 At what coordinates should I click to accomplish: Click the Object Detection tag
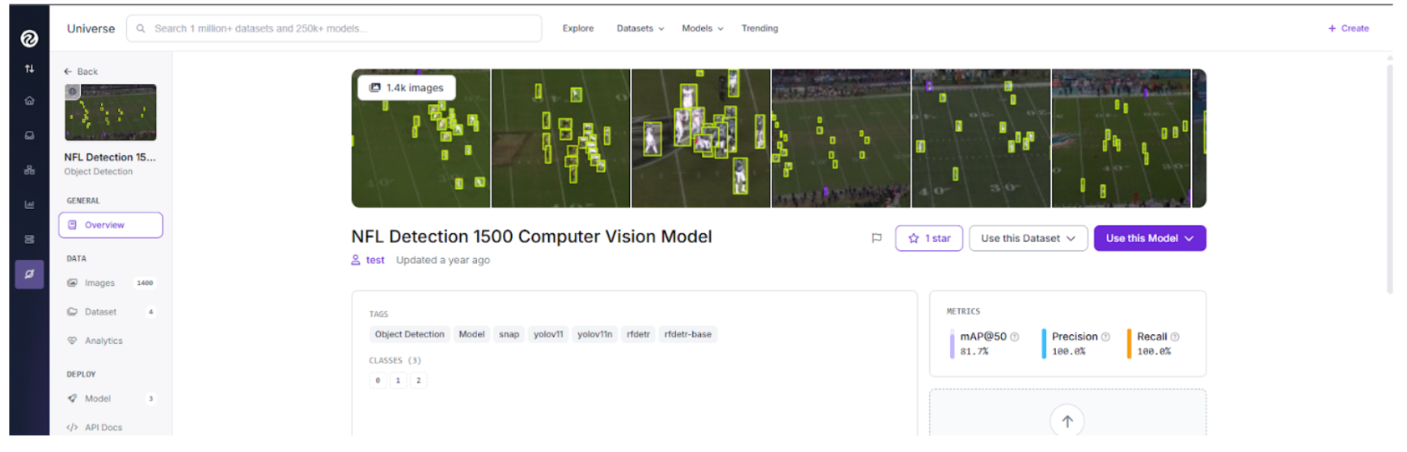[409, 334]
